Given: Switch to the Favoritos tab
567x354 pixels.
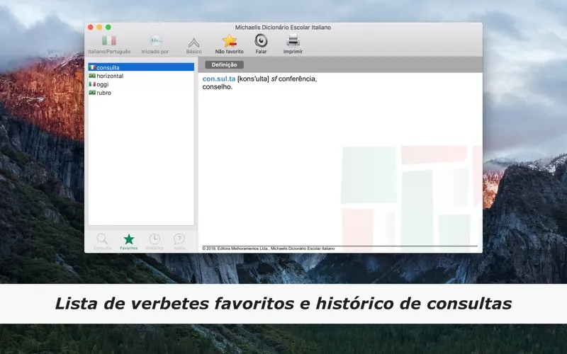Looking at the screenshot, I should [x=128, y=239].
